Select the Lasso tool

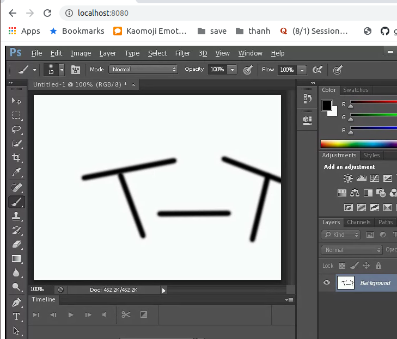pos(16,130)
